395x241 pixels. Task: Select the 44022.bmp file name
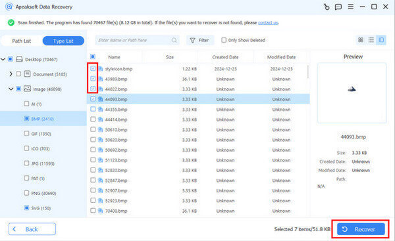point(116,89)
